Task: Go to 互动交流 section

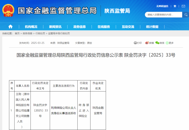Action: (x=128, y=27)
